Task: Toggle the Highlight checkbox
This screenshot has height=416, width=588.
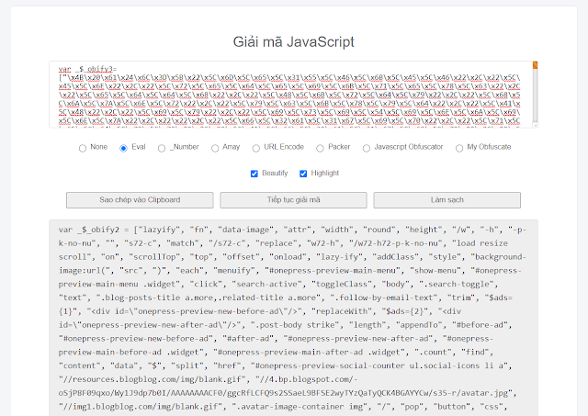Action: pyautogui.click(x=303, y=174)
